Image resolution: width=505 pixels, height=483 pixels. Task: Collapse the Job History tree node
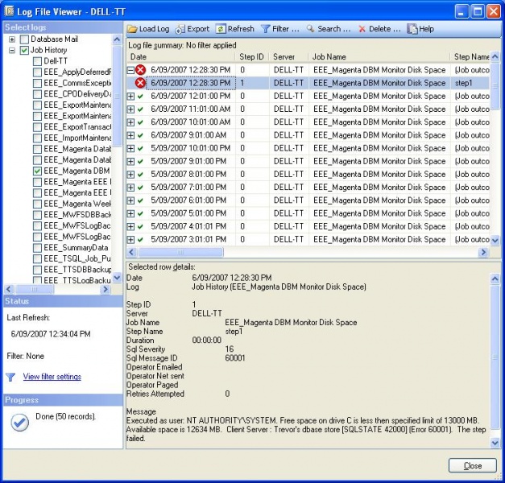12,50
